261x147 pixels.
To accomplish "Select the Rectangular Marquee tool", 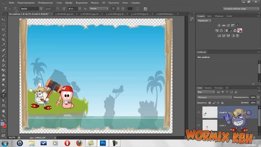I will [3, 25].
